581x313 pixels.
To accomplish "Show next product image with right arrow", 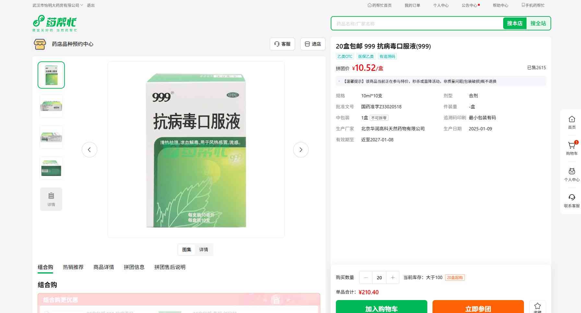I will click(x=301, y=150).
